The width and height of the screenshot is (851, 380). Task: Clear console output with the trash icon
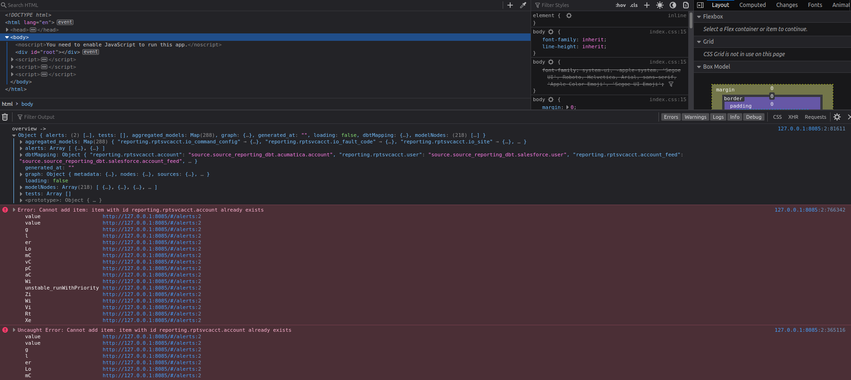pos(5,117)
